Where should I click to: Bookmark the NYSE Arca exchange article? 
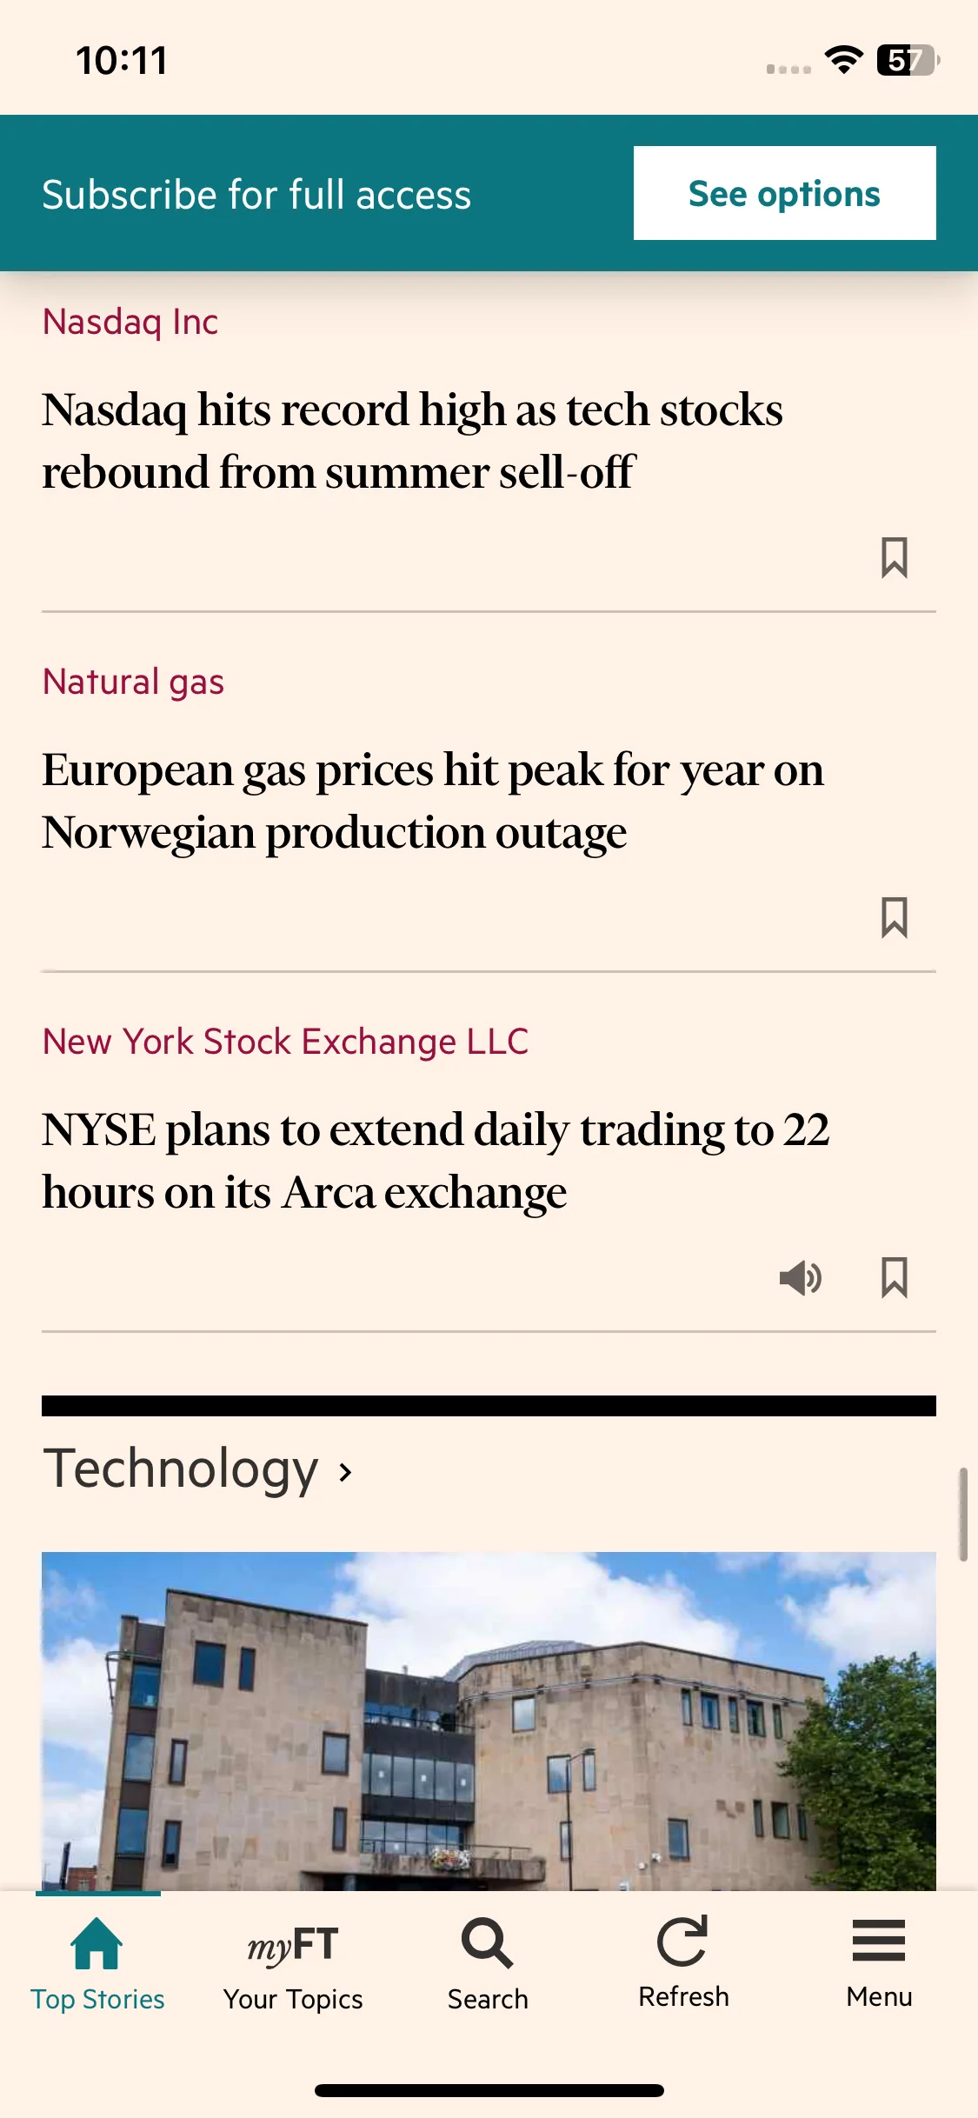click(894, 1277)
